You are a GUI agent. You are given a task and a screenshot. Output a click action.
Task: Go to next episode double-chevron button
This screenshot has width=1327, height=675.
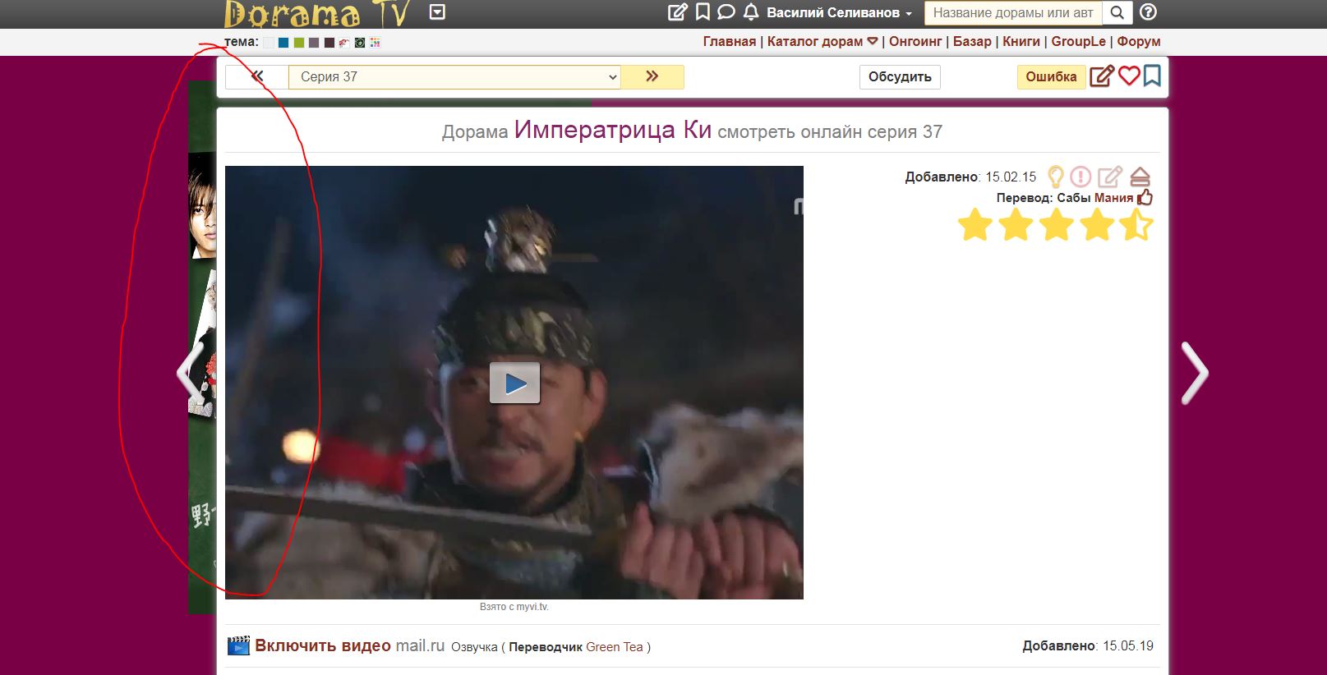[652, 76]
